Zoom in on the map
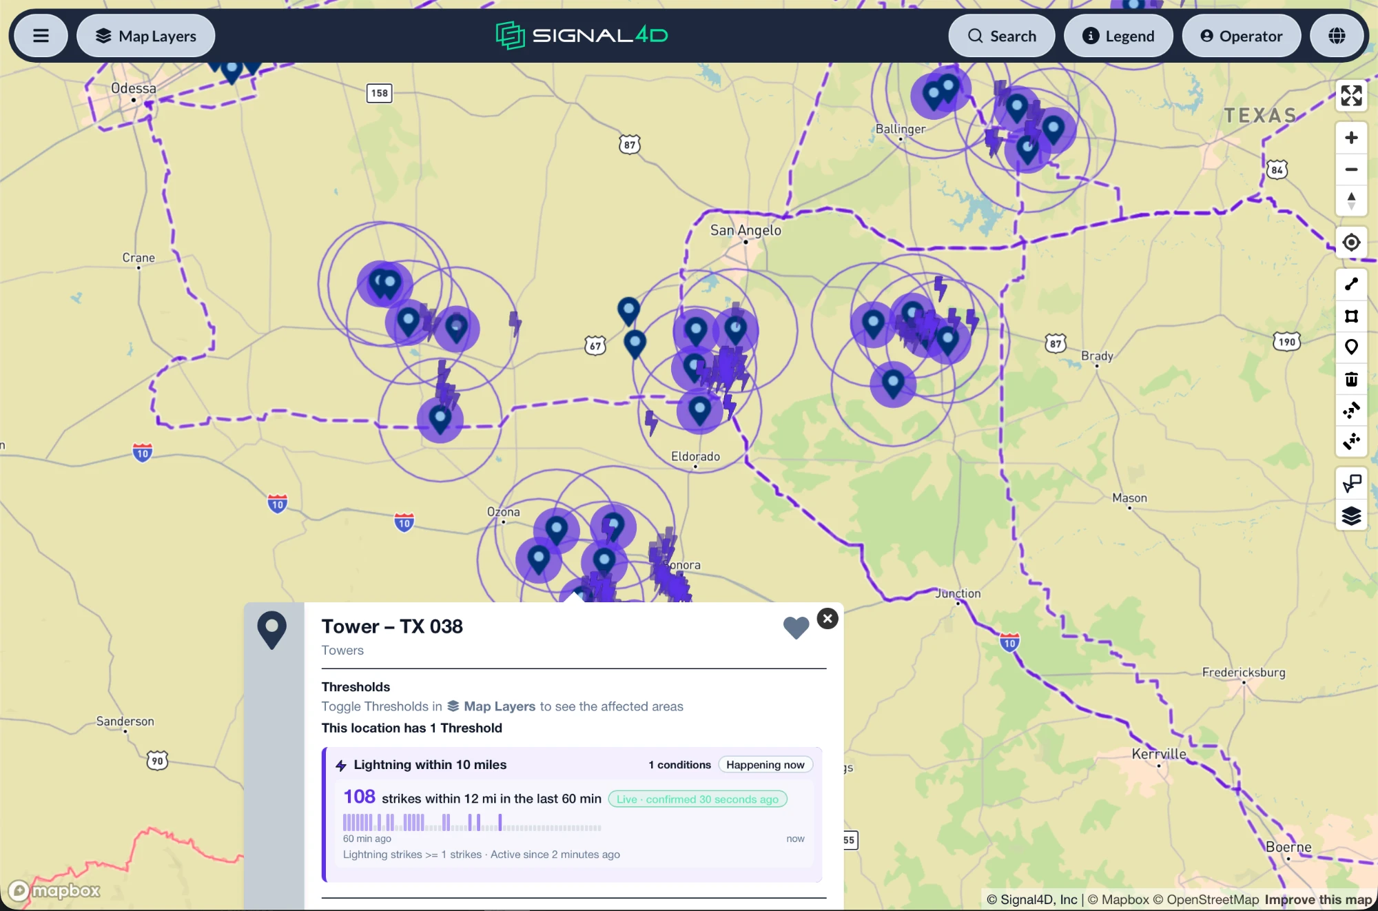The image size is (1378, 911). [x=1351, y=138]
